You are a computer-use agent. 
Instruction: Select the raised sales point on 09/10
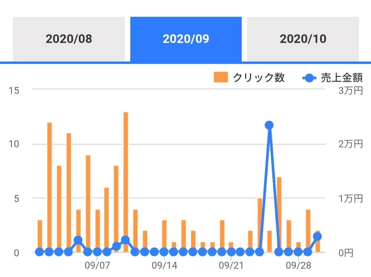(x=126, y=240)
